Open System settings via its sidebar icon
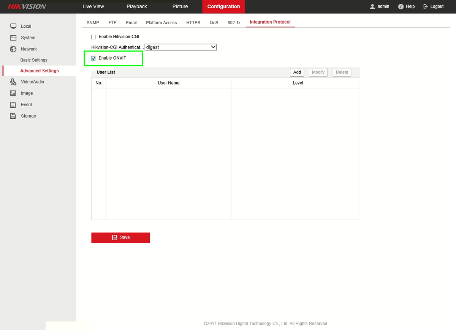The width and height of the screenshot is (456, 330). [x=13, y=38]
